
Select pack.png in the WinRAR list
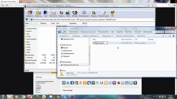tap(30, 55)
